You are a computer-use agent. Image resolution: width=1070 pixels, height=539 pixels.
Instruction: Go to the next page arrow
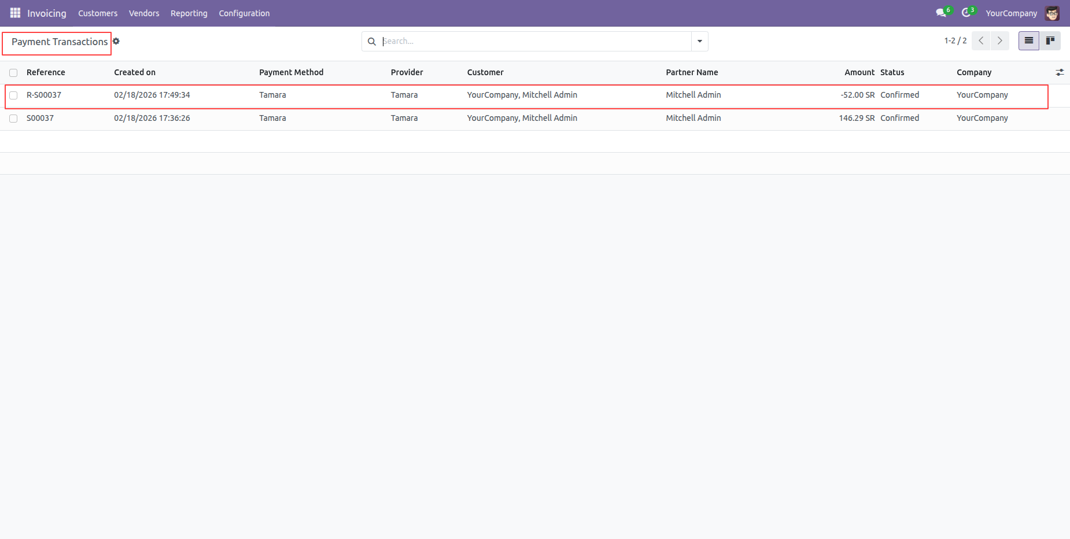[999, 40]
